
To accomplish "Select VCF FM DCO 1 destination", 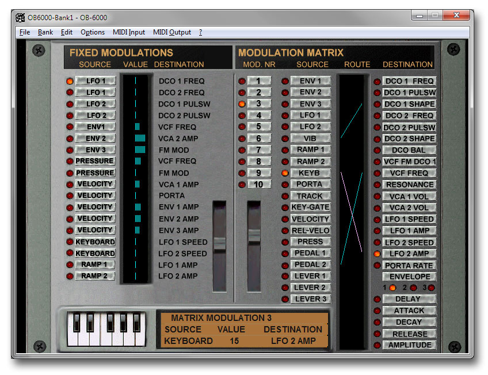I will [x=409, y=162].
